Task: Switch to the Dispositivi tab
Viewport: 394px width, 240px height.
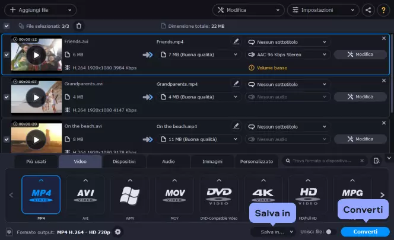Action: tap(124, 161)
